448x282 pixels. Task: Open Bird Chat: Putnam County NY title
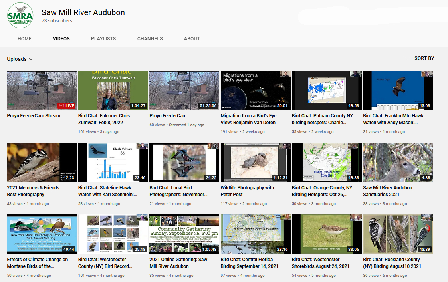pyautogui.click(x=322, y=119)
